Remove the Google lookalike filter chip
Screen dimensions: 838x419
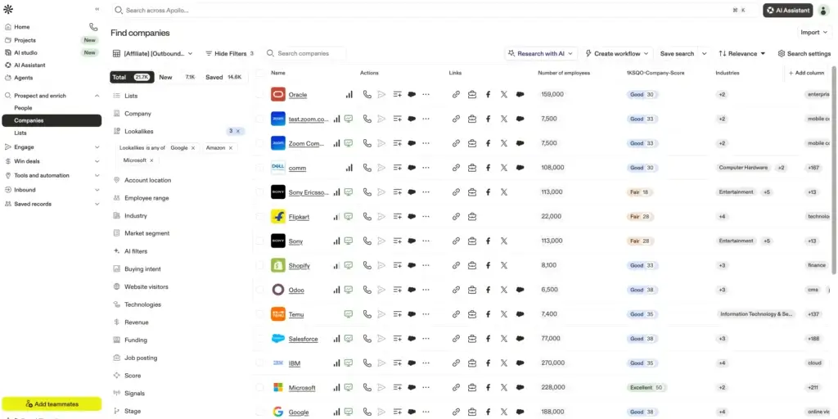click(x=193, y=147)
